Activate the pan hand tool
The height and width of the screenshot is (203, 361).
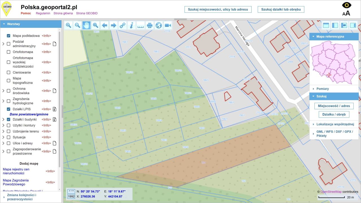click(87, 25)
